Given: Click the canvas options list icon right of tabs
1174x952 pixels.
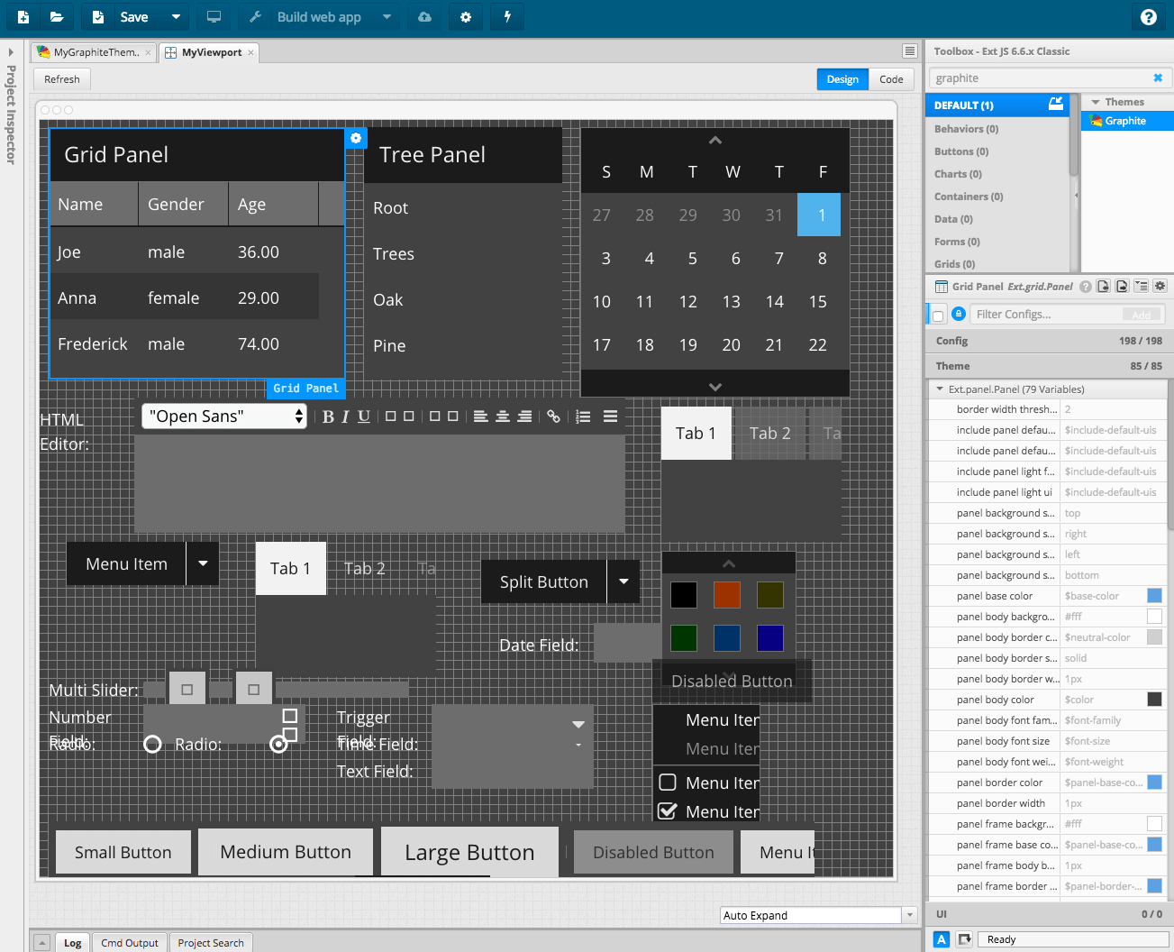Looking at the screenshot, I should click(910, 51).
